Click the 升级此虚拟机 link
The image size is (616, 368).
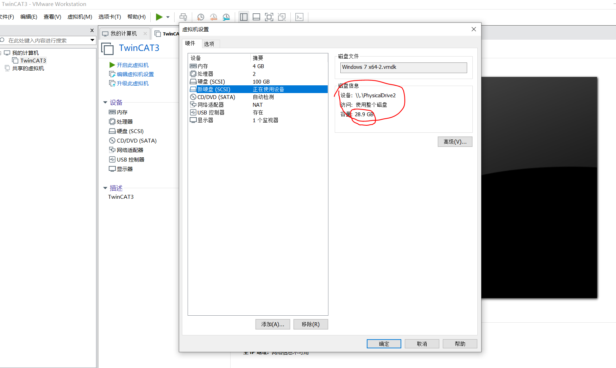[133, 83]
